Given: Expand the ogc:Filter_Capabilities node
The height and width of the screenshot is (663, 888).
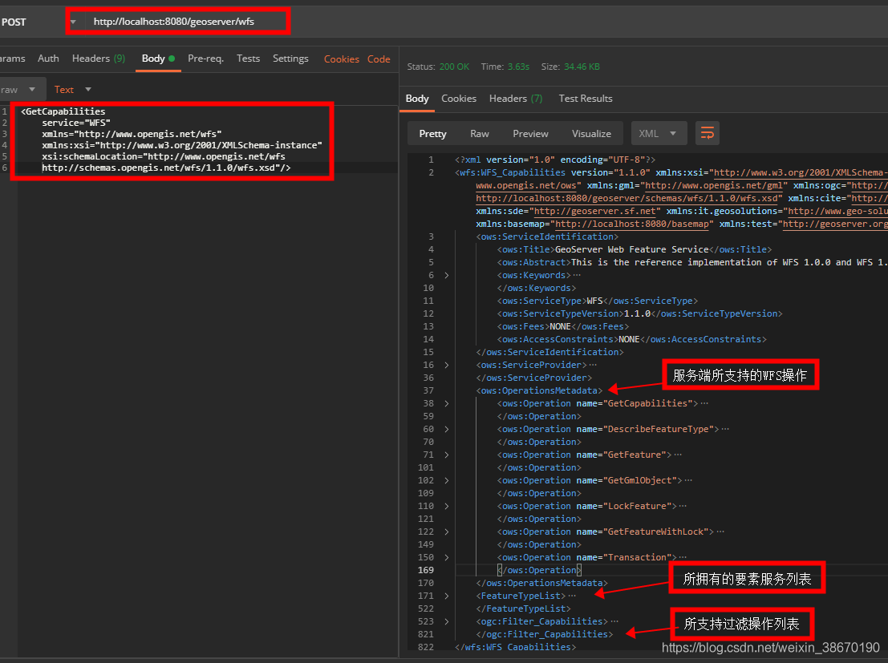Looking at the screenshot, I should pos(447,621).
